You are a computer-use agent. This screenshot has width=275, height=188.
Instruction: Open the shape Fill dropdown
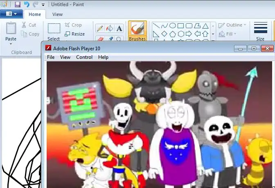pyautogui.click(x=228, y=34)
